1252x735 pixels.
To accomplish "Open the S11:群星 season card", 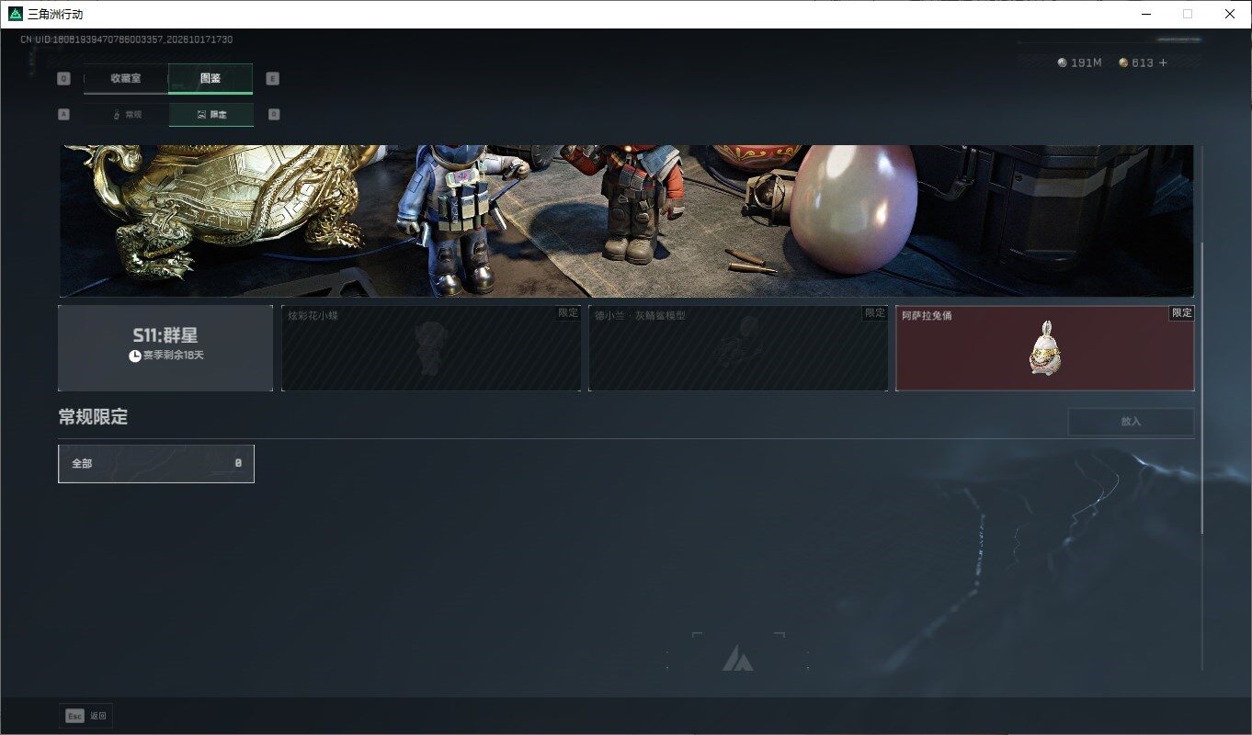I will click(165, 348).
